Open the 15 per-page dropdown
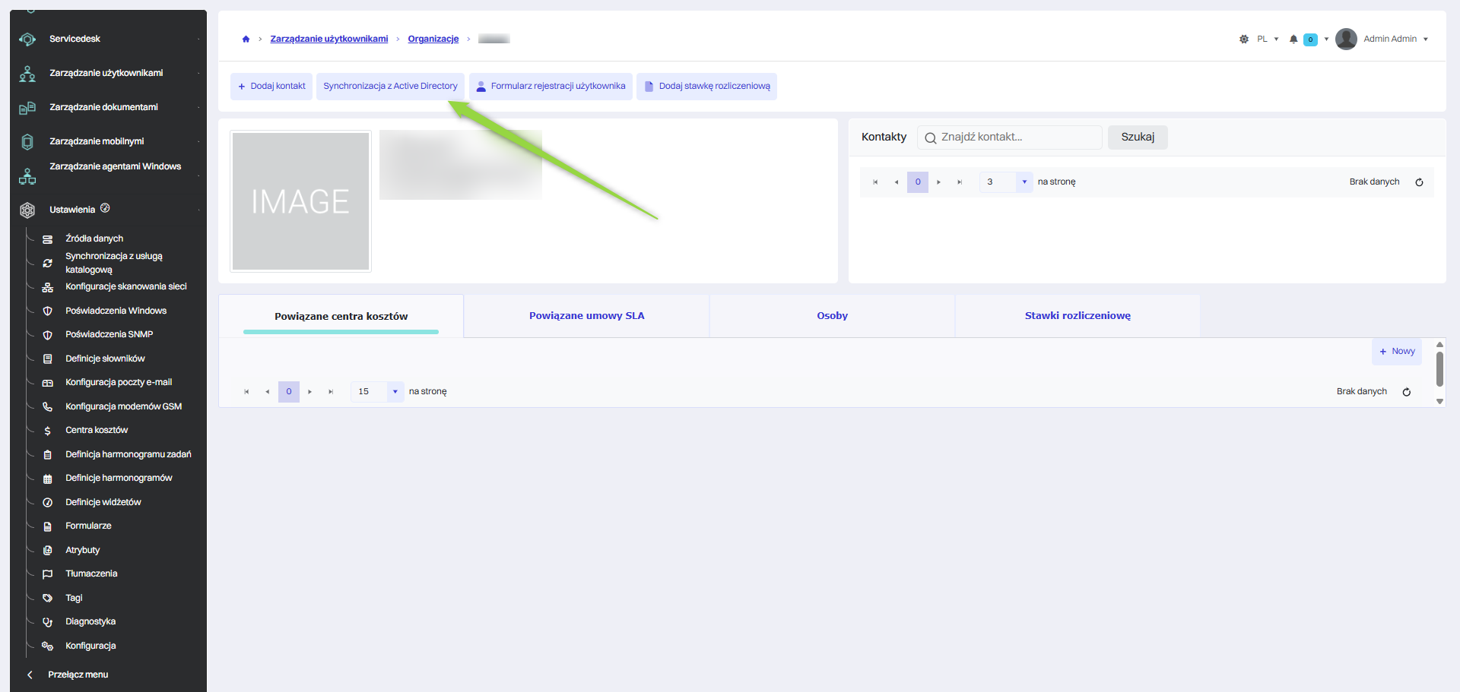The width and height of the screenshot is (1460, 692). pos(377,392)
